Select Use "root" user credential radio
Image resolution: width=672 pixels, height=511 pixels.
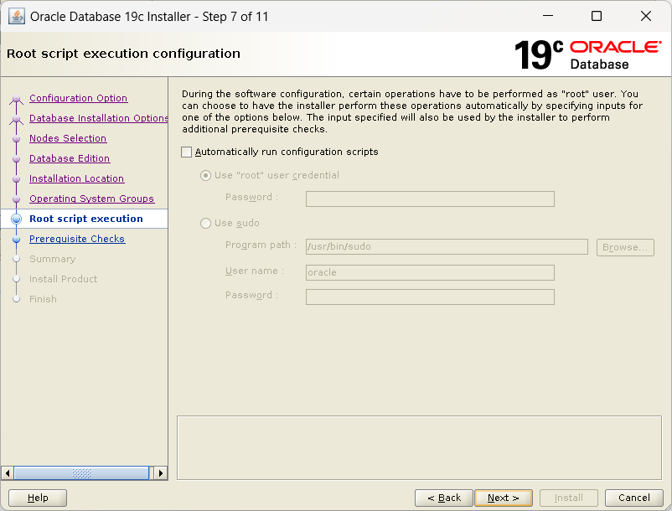[x=206, y=176]
